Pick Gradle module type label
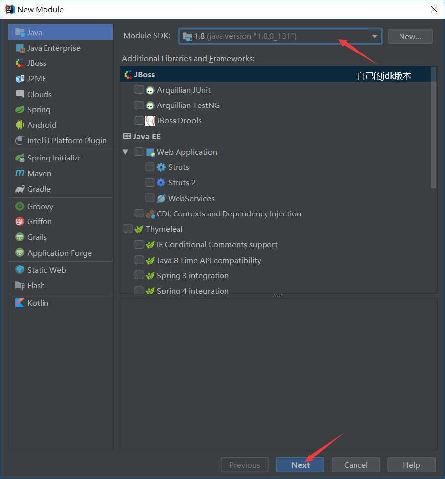Viewport: 445px width, 479px height. point(39,189)
